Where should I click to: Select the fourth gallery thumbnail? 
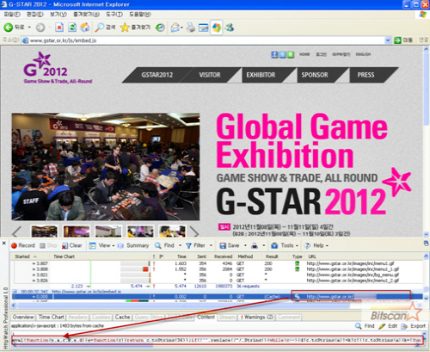point(140,232)
